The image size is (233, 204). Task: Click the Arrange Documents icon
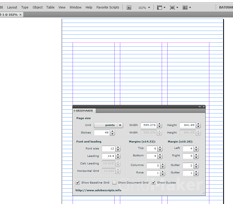click(x=185, y=7)
